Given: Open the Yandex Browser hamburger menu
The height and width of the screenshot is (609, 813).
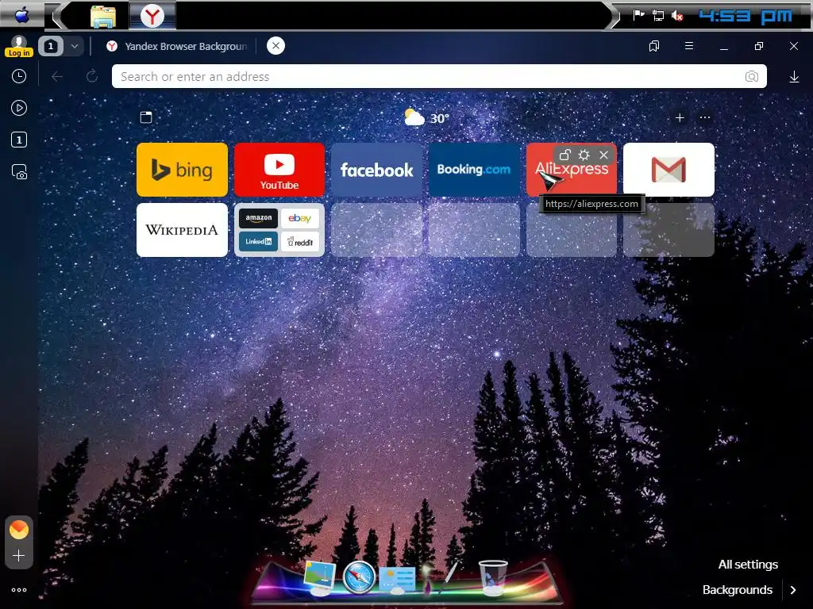Looking at the screenshot, I should pos(689,46).
